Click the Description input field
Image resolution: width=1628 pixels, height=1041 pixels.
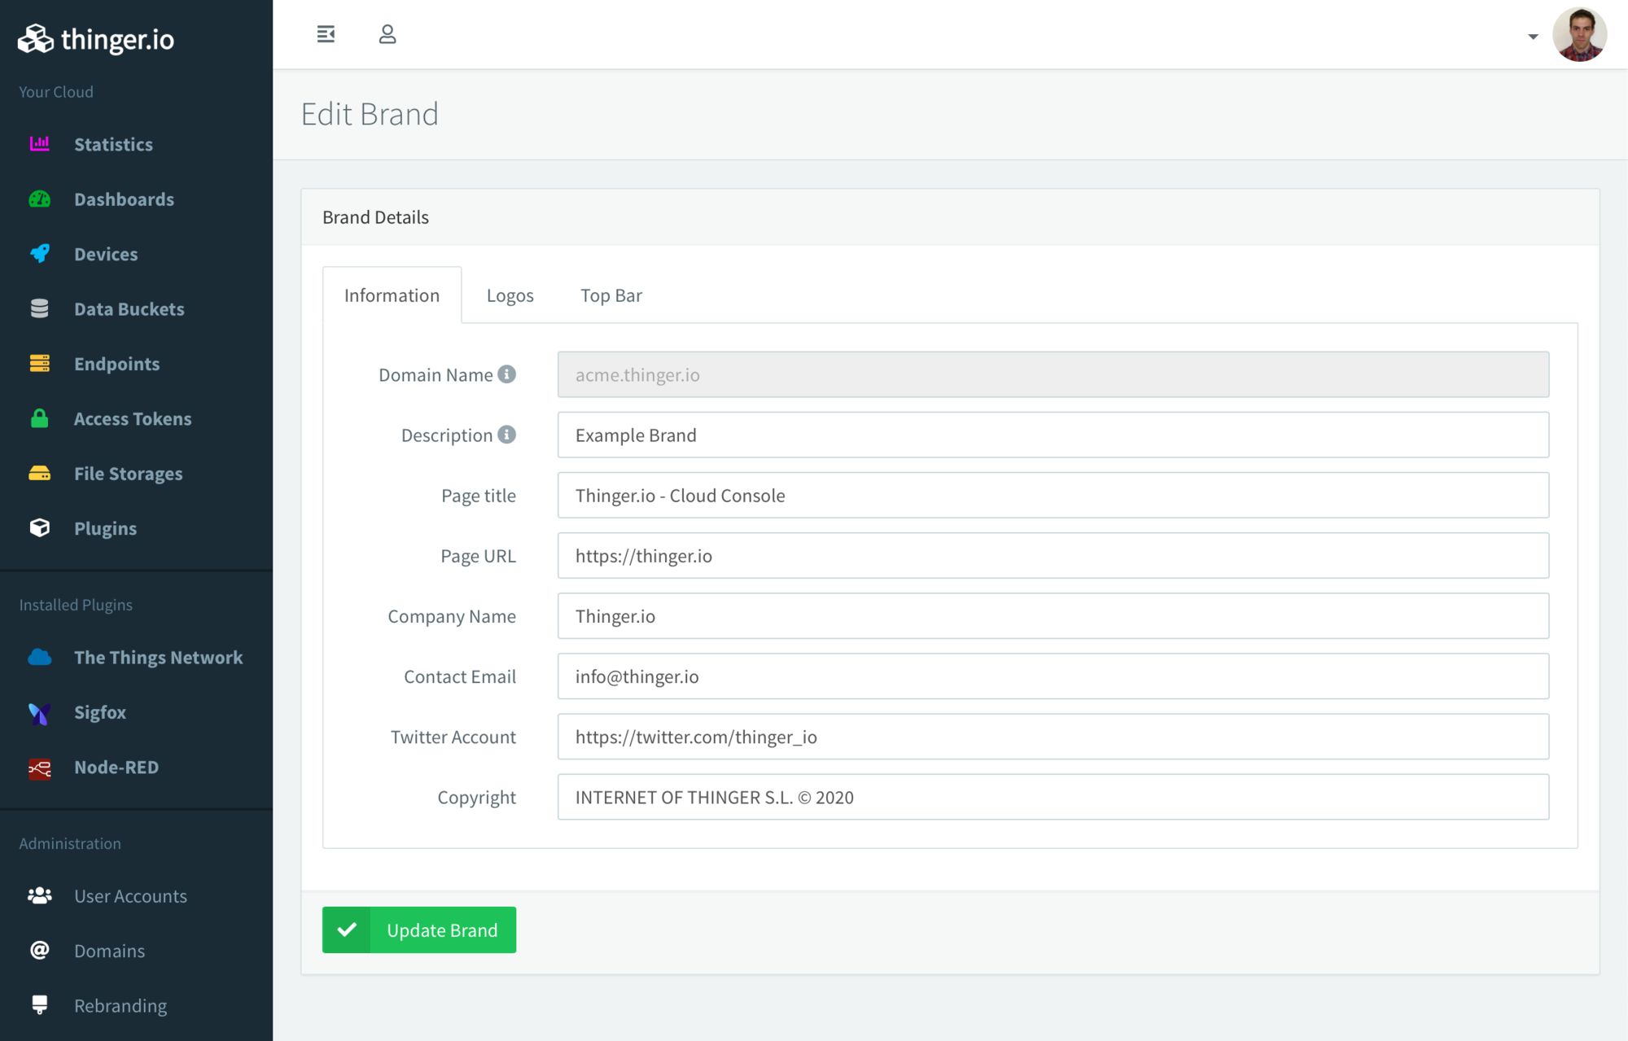click(x=1053, y=435)
